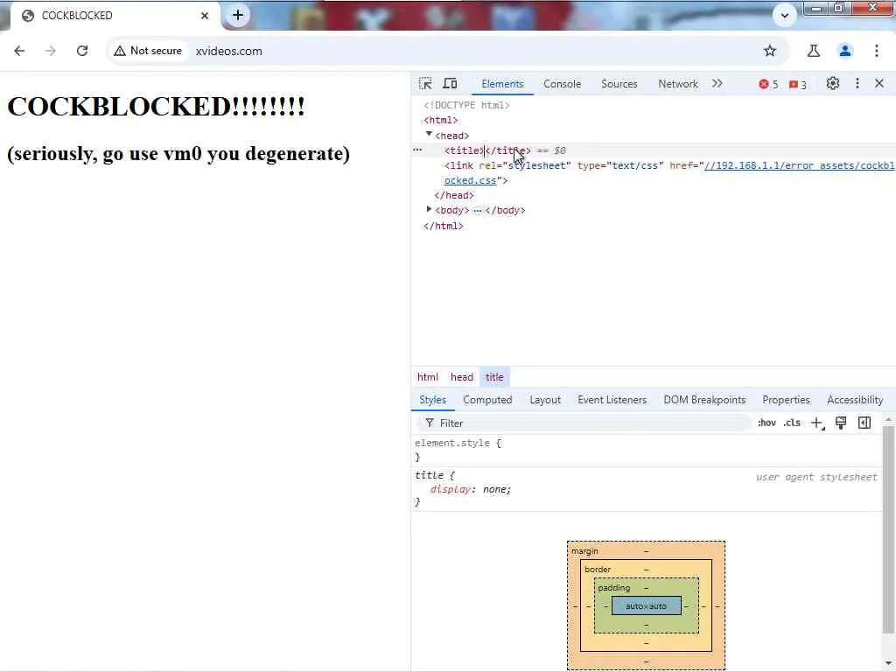Open the Not secure site info
The width and height of the screenshot is (896, 672).
pyautogui.click(x=148, y=51)
